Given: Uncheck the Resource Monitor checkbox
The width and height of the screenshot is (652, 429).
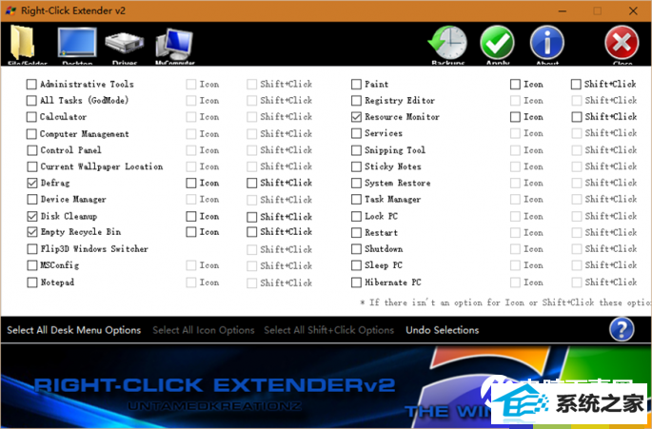Looking at the screenshot, I should (356, 117).
